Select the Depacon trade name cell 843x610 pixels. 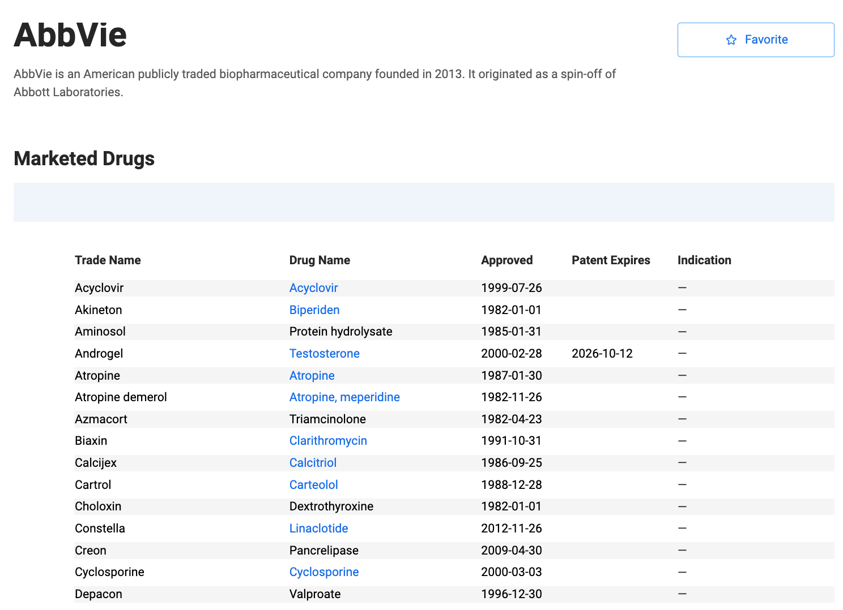(x=98, y=594)
